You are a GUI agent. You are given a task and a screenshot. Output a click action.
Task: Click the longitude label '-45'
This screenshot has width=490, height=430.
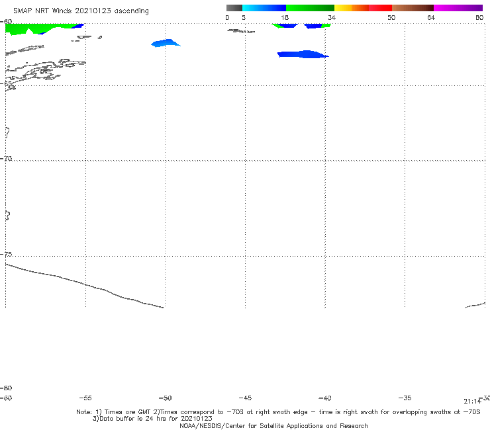pyautogui.click(x=245, y=398)
